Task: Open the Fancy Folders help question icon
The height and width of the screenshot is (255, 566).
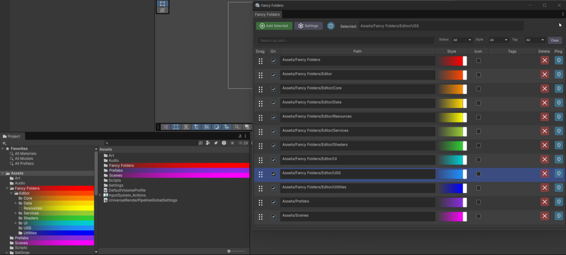Action: [331, 26]
